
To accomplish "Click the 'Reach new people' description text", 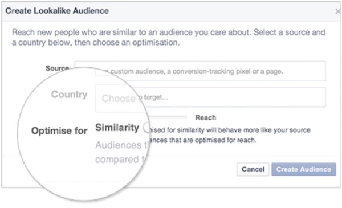I will click(x=169, y=37).
